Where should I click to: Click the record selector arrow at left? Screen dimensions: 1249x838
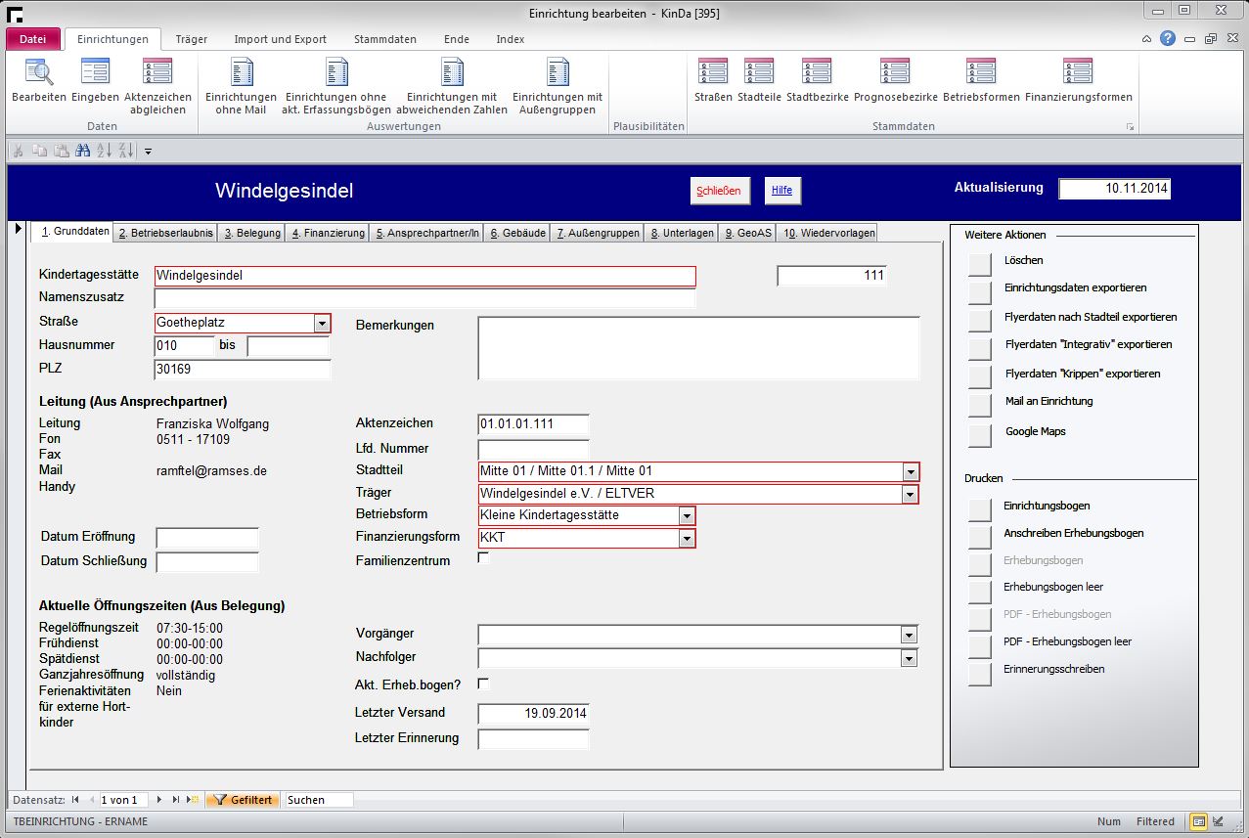(x=19, y=229)
